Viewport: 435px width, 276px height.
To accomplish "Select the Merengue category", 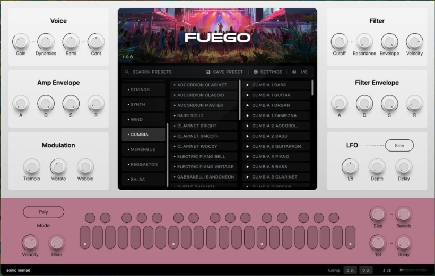I will point(143,149).
